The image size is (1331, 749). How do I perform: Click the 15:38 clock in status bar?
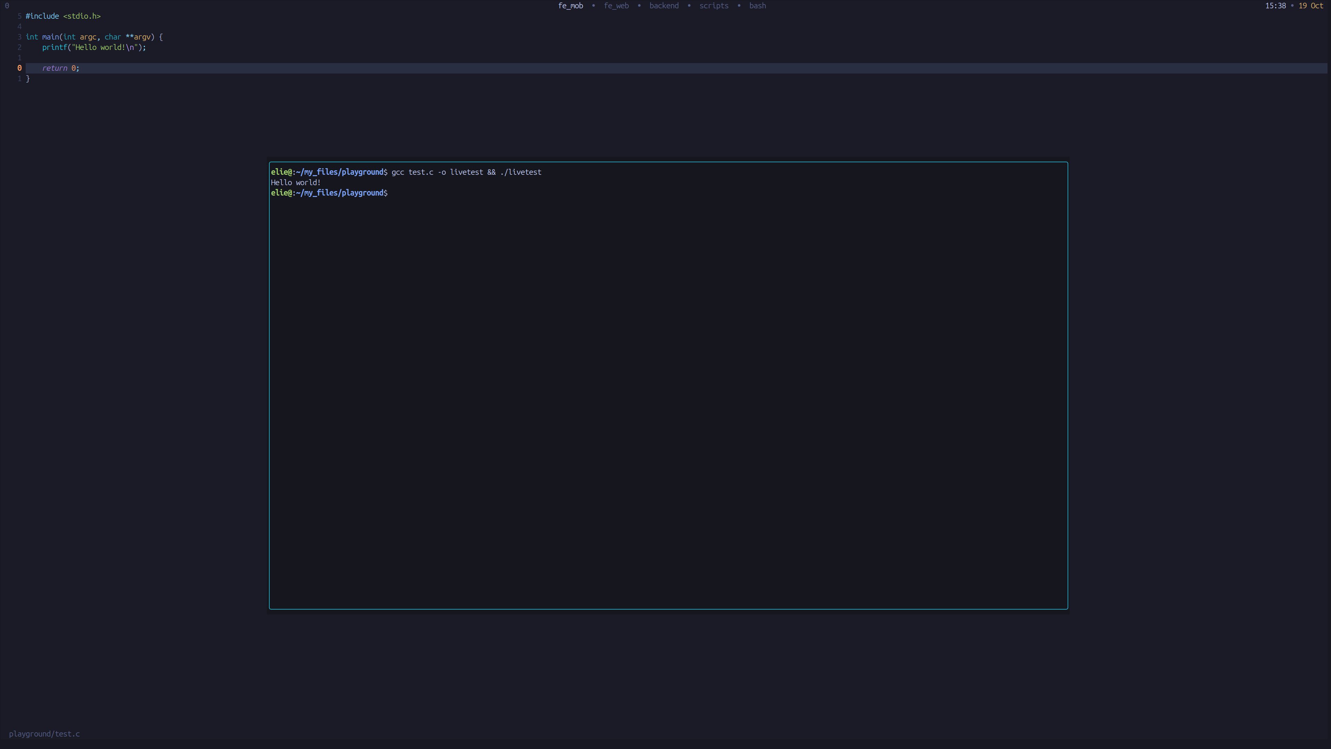1275,6
